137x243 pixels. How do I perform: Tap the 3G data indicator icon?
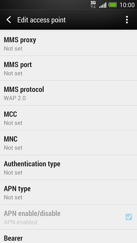pyautogui.click(x=93, y=5)
